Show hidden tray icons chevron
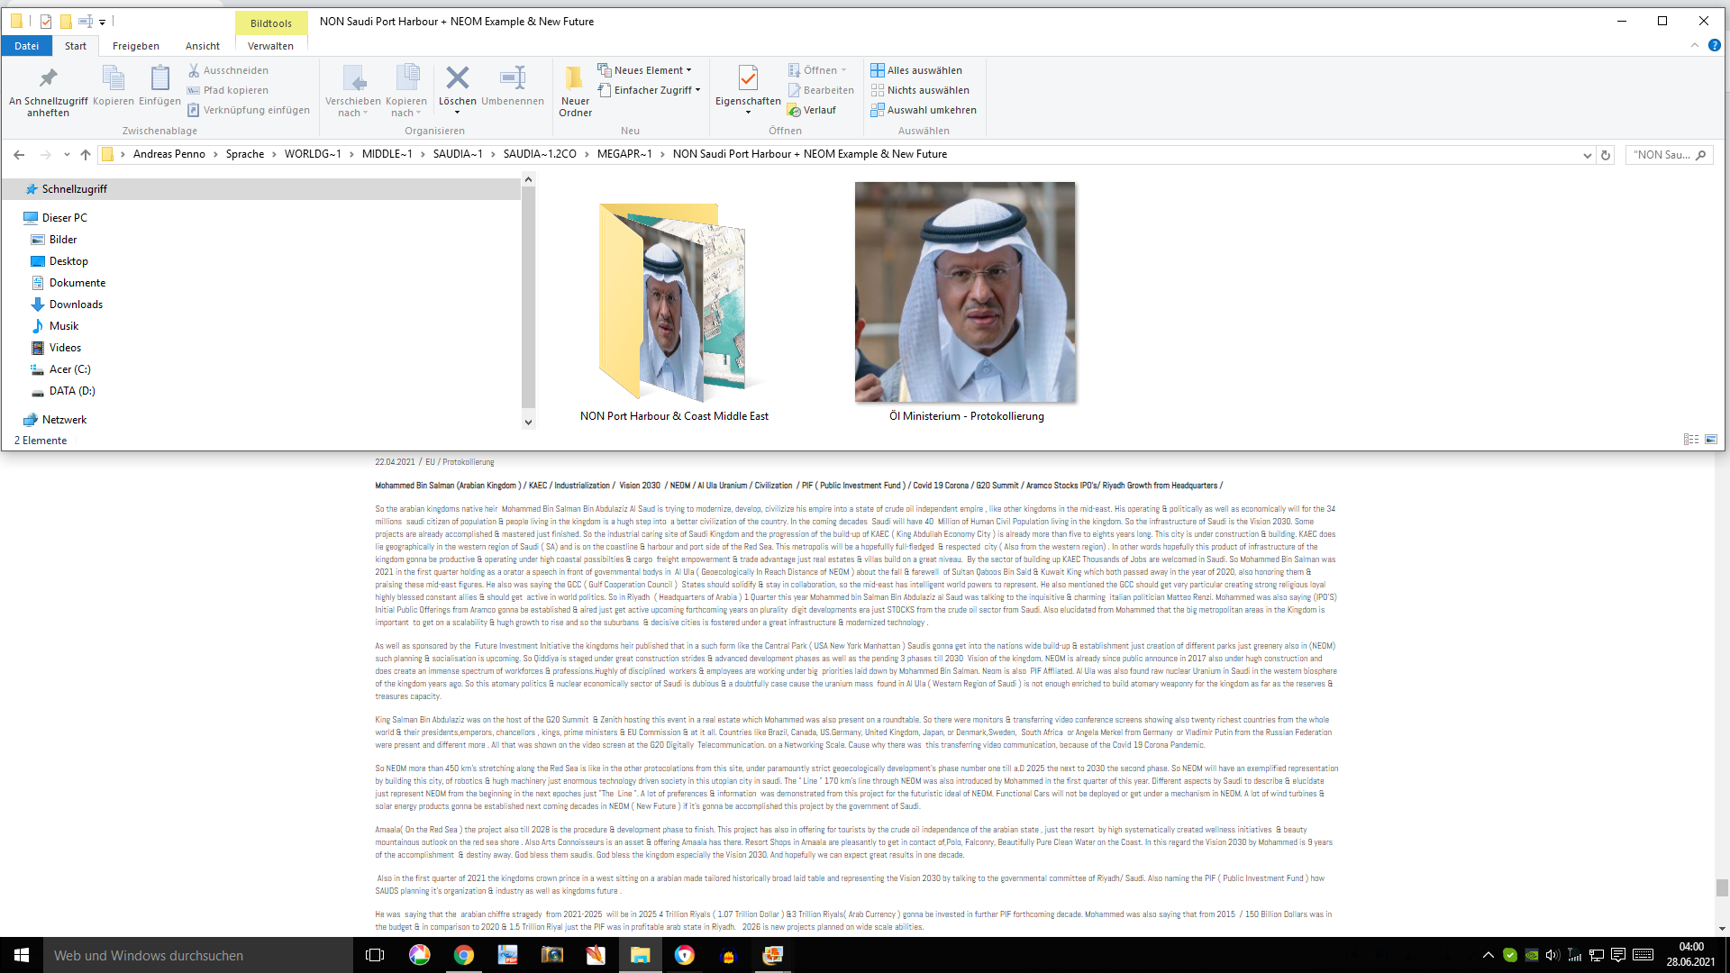The width and height of the screenshot is (1730, 973). [x=1489, y=955]
